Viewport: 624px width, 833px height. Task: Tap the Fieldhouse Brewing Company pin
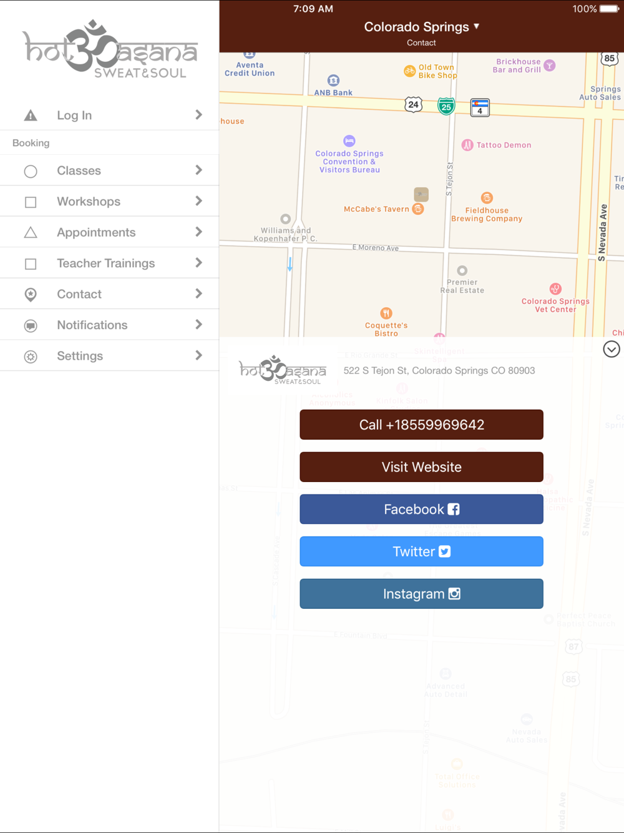[487, 198]
